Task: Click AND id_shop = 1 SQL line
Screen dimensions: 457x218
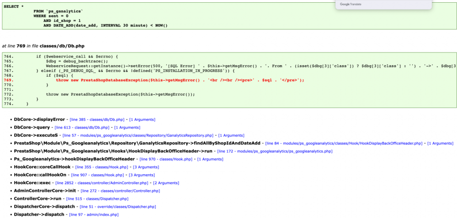Action: (x=62, y=21)
